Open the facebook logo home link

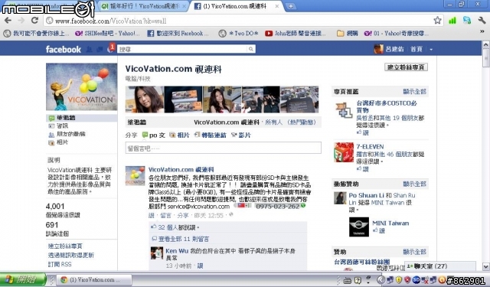[63, 49]
